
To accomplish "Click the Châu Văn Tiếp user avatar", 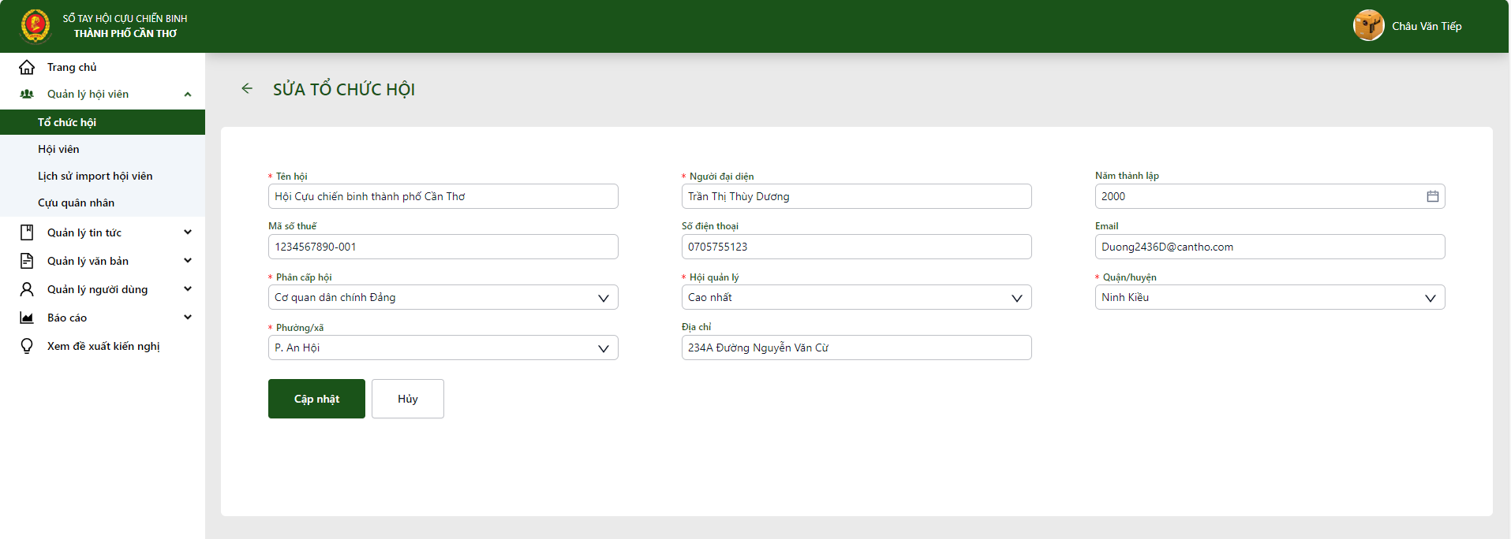I will click(1368, 26).
